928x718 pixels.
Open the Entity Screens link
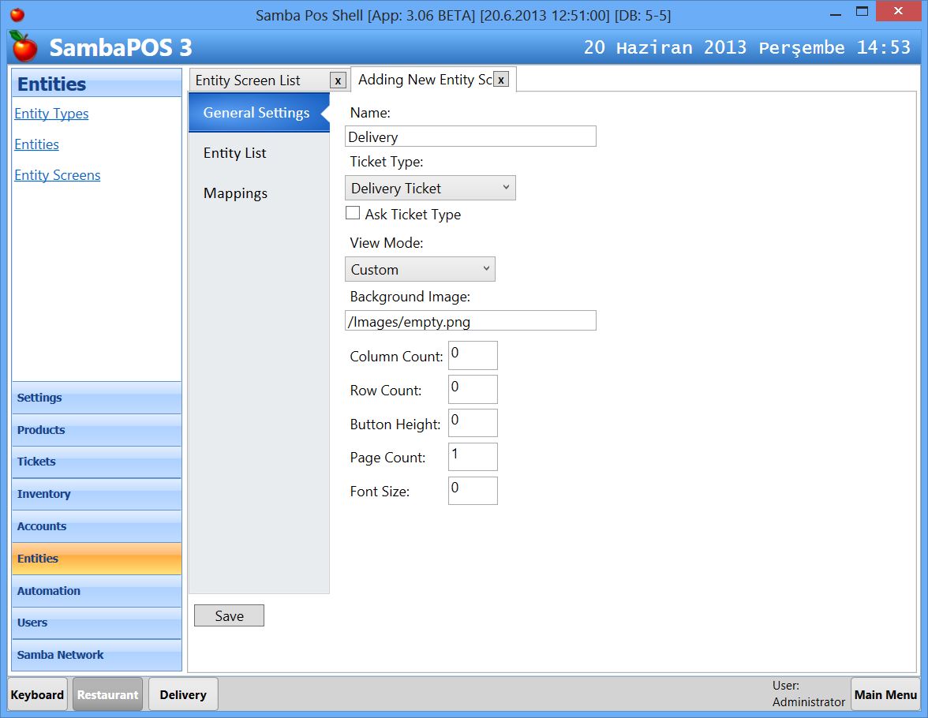coord(57,174)
